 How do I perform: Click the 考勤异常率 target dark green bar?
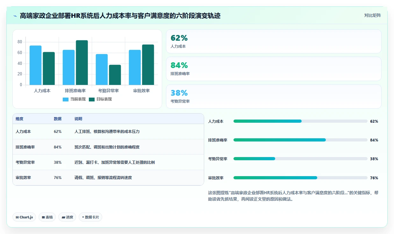tap(115, 75)
